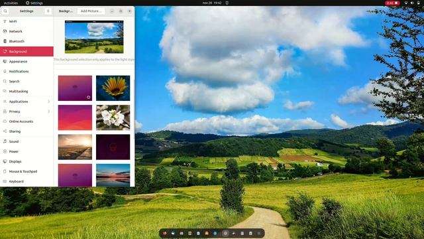This screenshot has height=239, width=424.
Task: Select the sunset road landscape wallpaper
Action: (x=75, y=147)
